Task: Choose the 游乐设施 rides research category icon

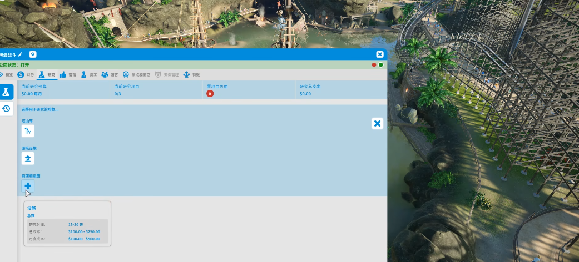Action: pos(28,158)
